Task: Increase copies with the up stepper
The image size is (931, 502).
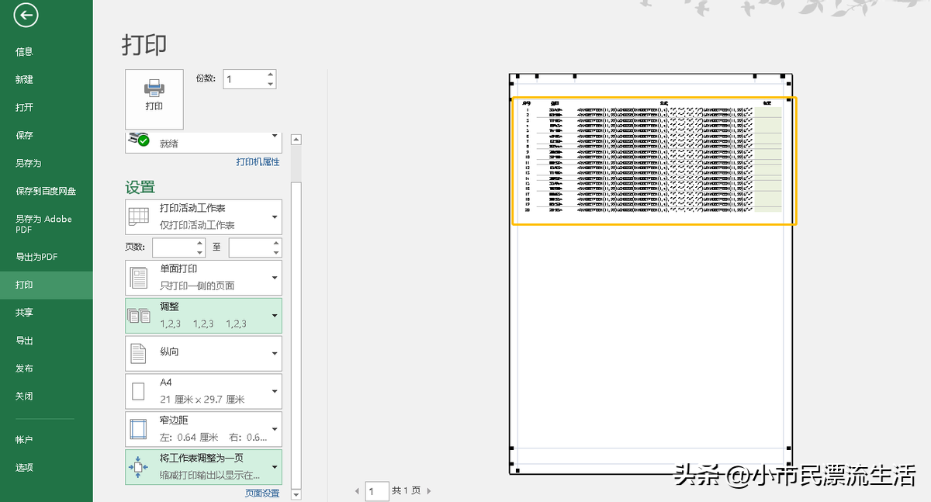Action: click(x=271, y=74)
